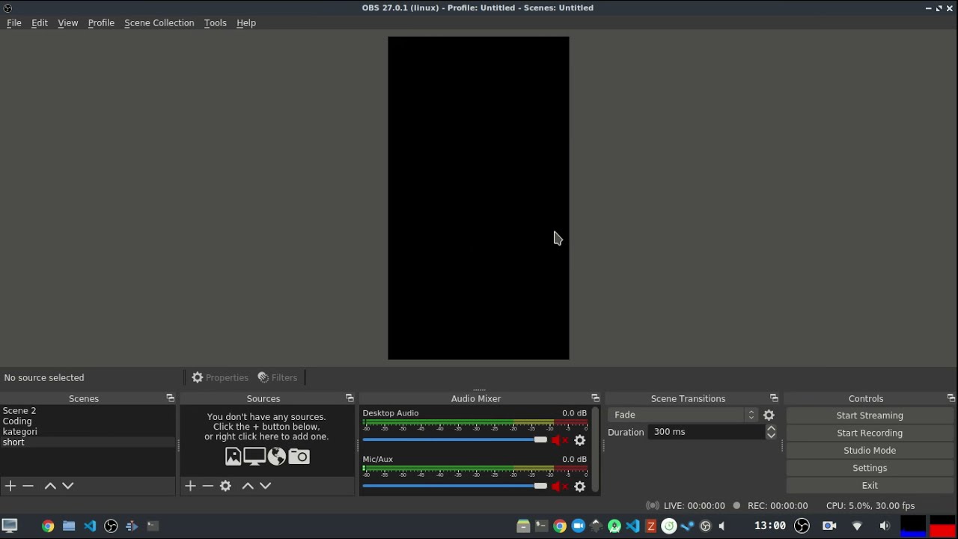Increase the transition duration with the up arrow
The width and height of the screenshot is (958, 539).
(771, 428)
